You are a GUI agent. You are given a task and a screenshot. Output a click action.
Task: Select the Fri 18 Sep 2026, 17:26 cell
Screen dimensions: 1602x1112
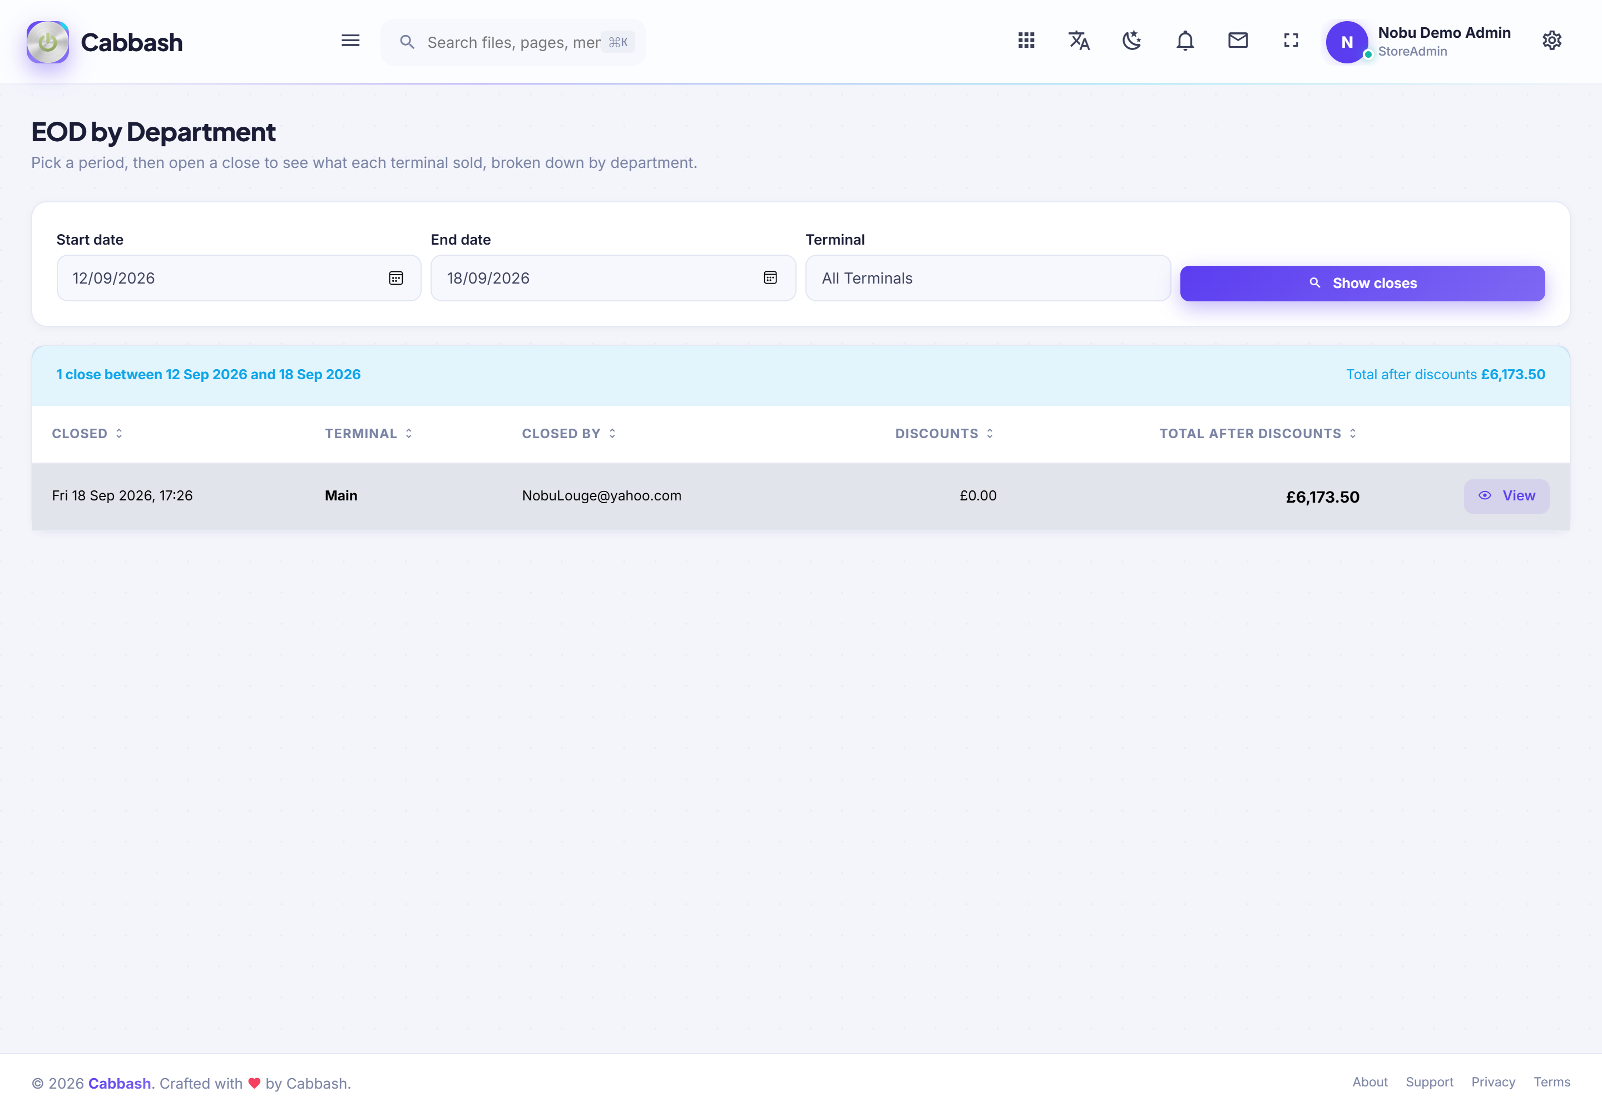point(122,495)
